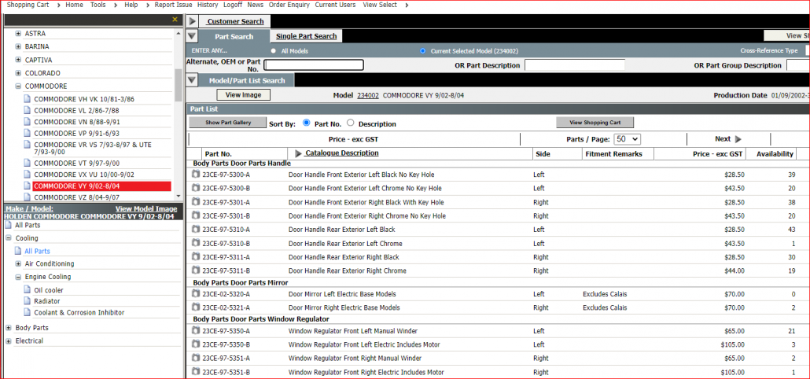Click the Customer Search link
This screenshot has height=379, width=810.
tap(236, 22)
